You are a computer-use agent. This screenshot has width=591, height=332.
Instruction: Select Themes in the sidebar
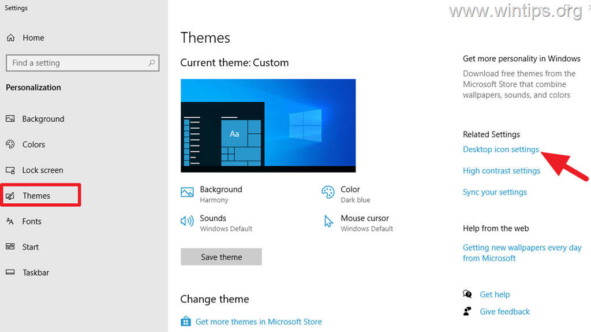(36, 195)
